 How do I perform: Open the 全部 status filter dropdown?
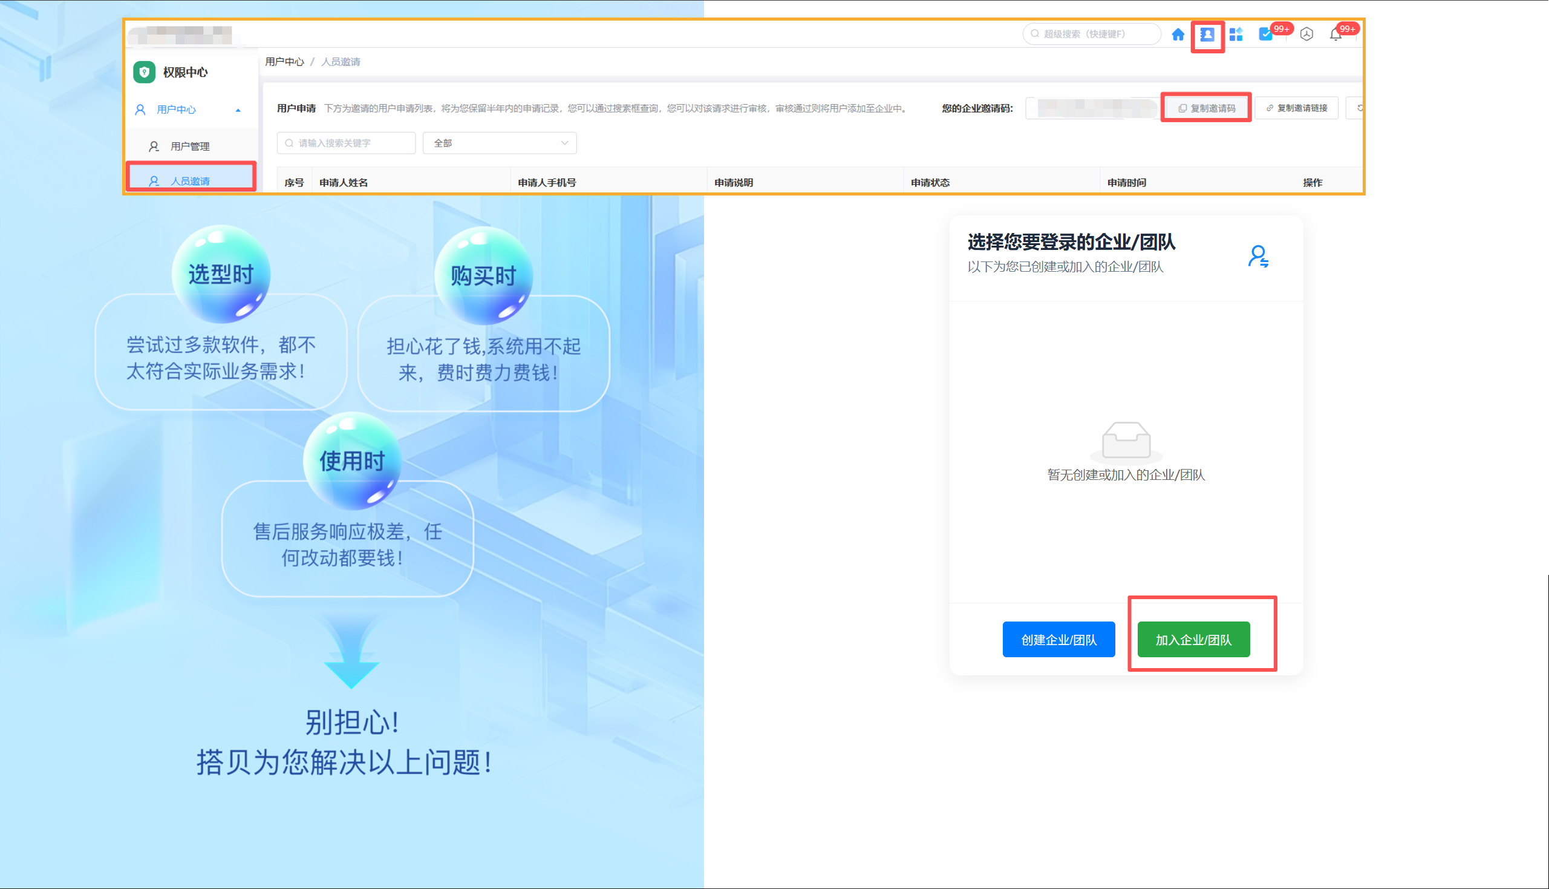click(x=500, y=143)
